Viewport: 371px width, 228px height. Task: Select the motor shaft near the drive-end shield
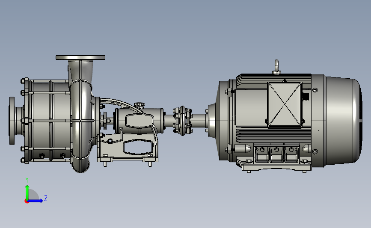click(199, 120)
